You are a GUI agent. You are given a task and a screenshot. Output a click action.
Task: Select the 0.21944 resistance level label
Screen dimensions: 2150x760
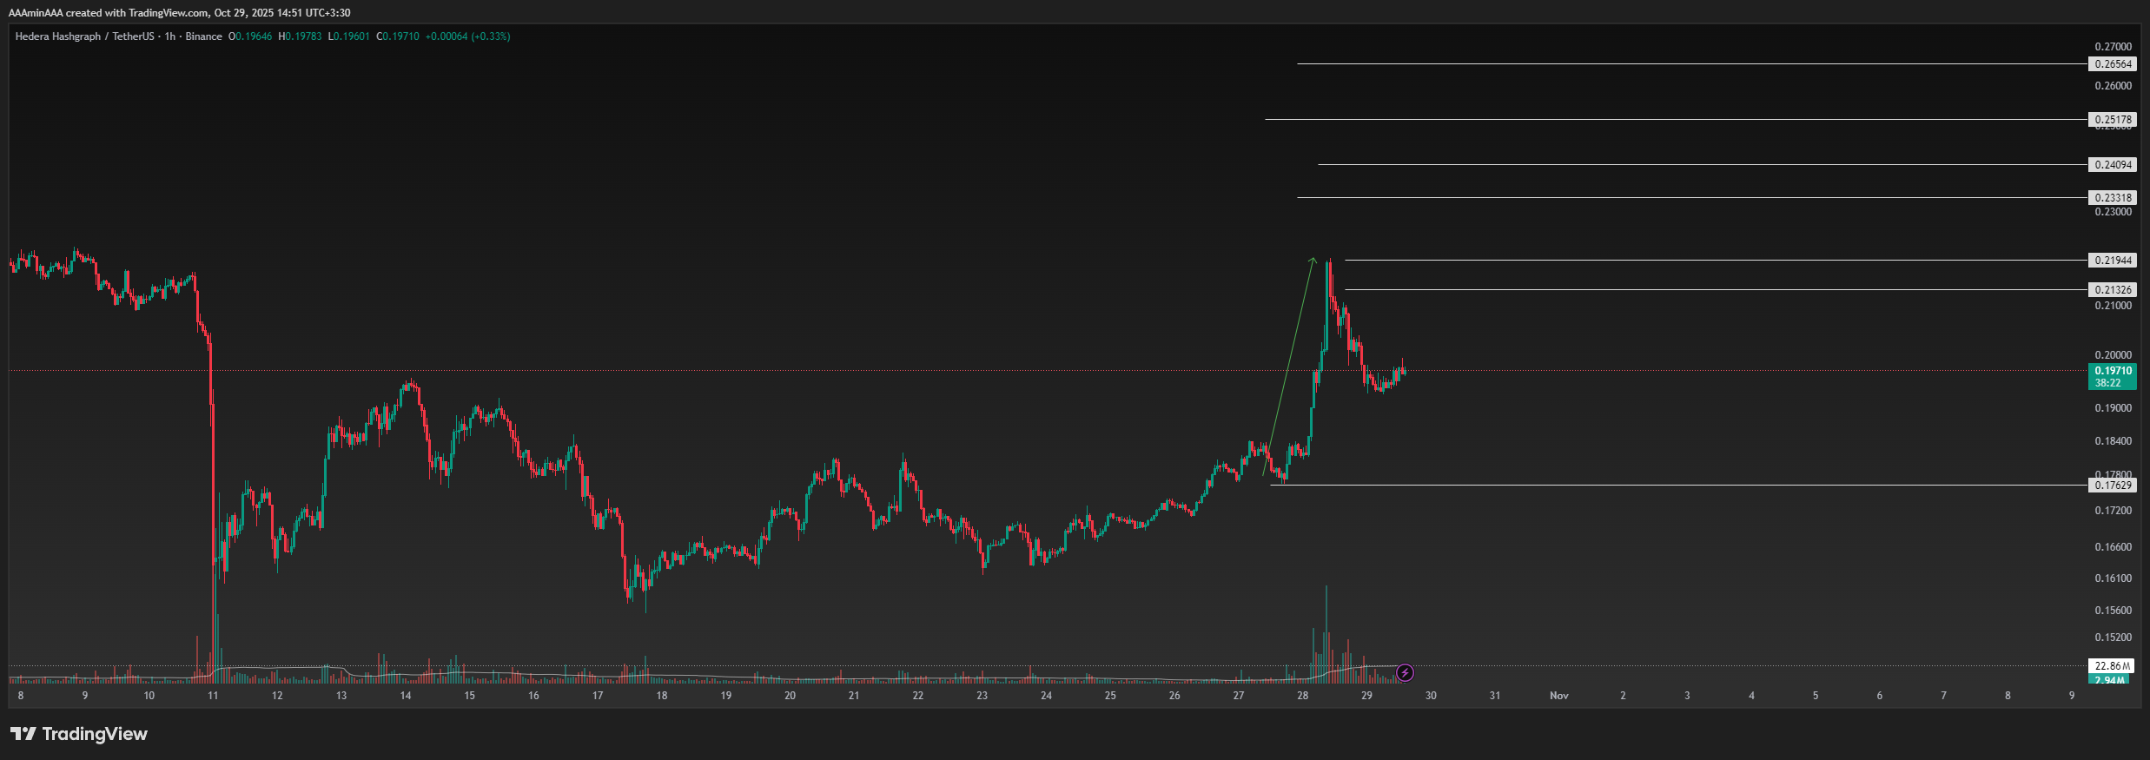2113,261
